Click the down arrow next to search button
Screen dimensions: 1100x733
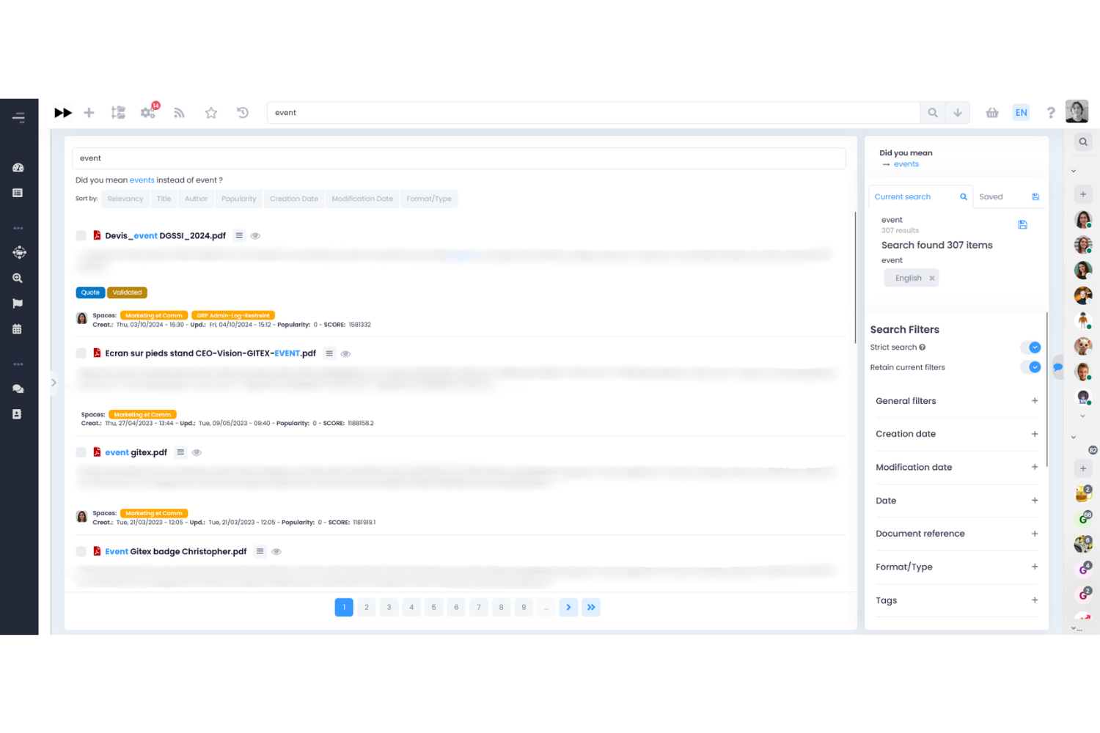tap(958, 113)
